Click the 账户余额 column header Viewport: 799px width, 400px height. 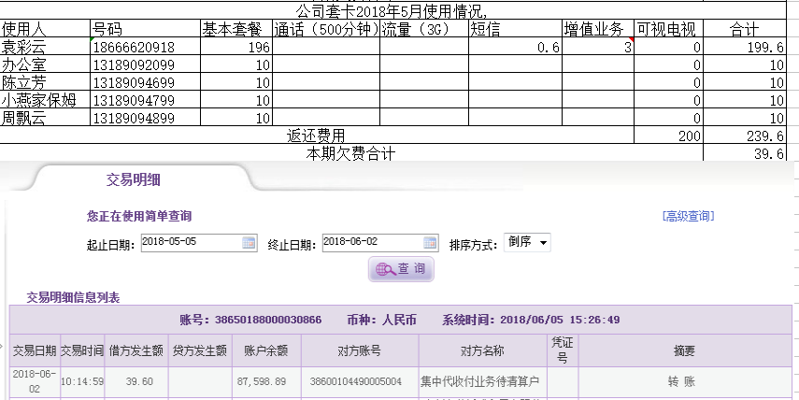click(265, 351)
